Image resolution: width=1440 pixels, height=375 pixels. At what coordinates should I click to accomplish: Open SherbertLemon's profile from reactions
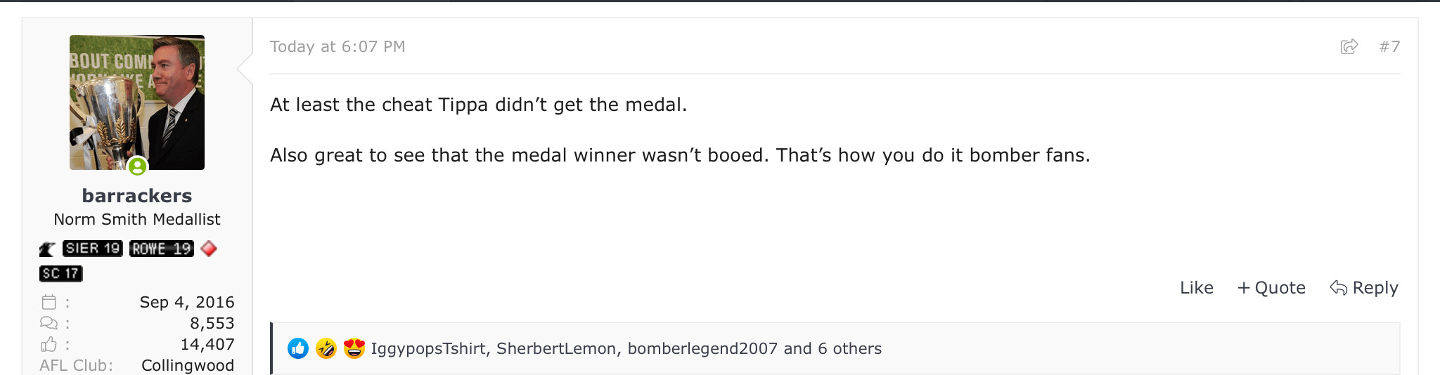[x=556, y=349]
